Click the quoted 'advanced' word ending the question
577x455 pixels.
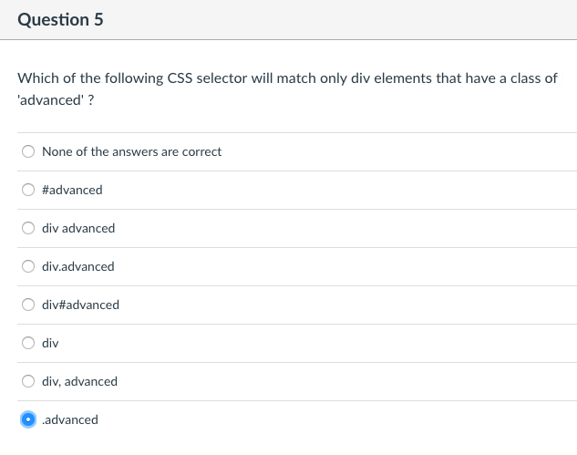point(51,98)
